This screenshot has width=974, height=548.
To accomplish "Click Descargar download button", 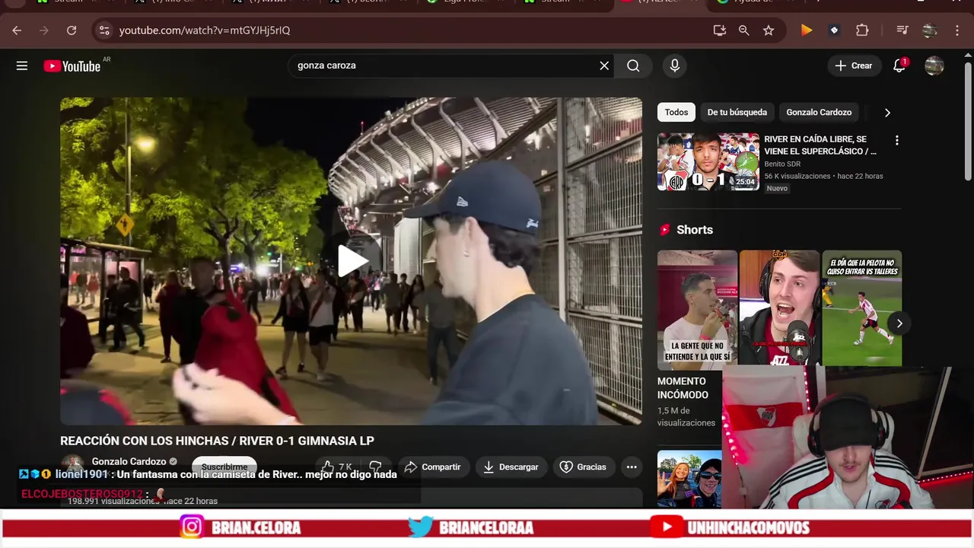I will click(x=511, y=467).
